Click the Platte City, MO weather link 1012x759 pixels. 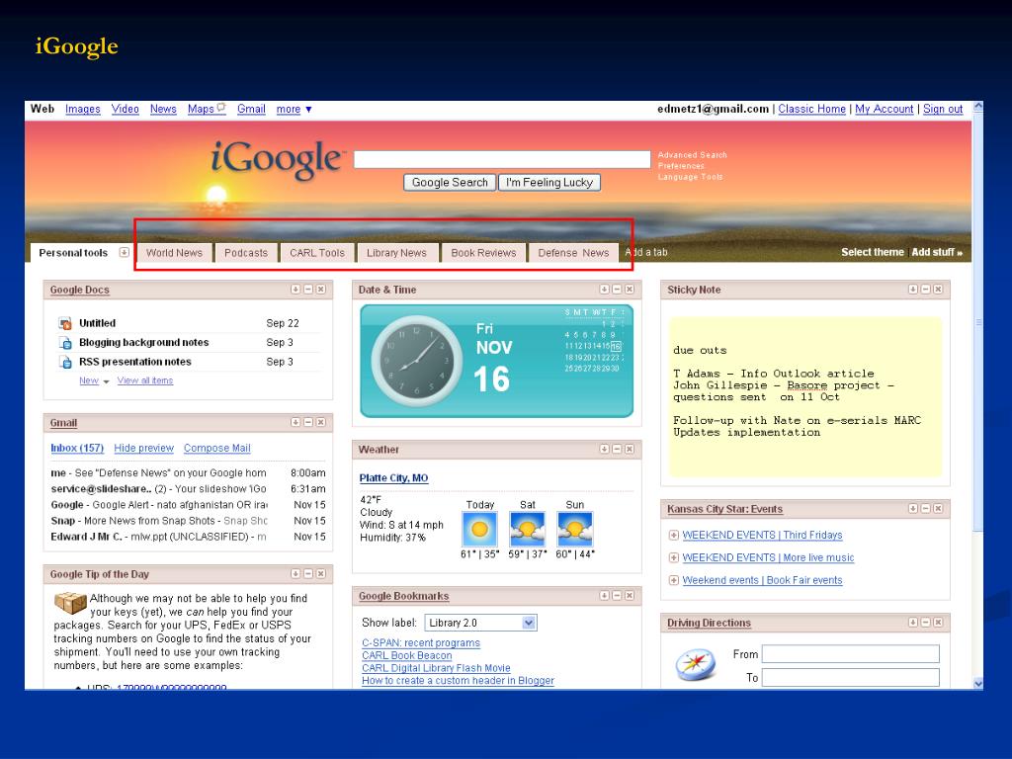tap(393, 478)
